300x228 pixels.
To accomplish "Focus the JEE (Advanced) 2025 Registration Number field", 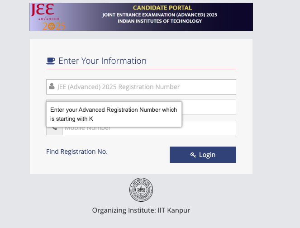I will [x=145, y=87].
